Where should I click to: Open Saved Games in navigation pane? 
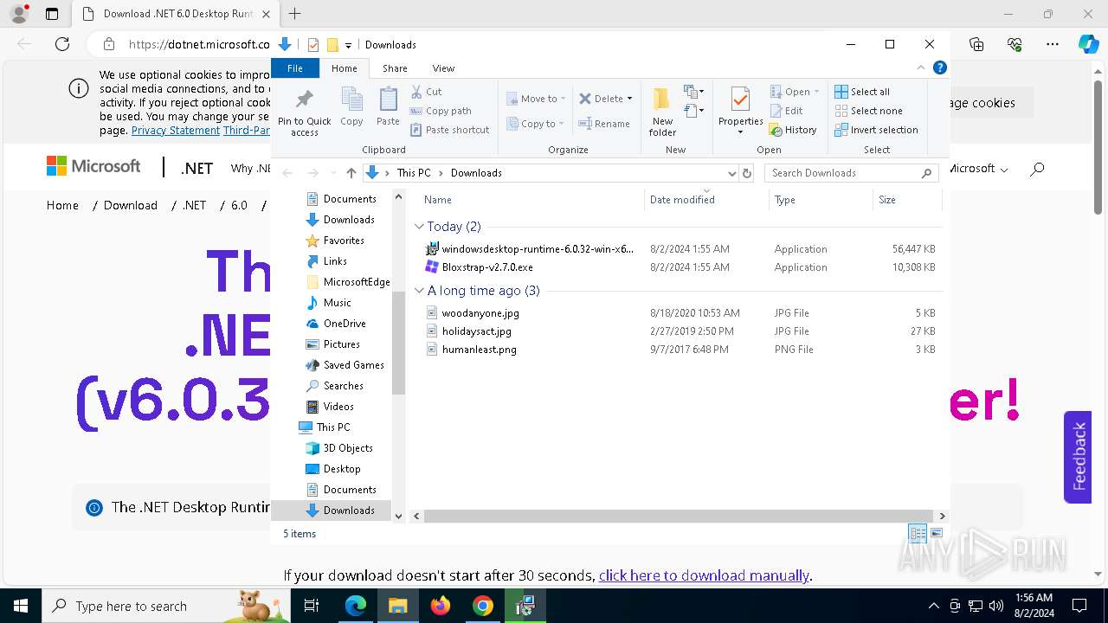[x=353, y=365]
